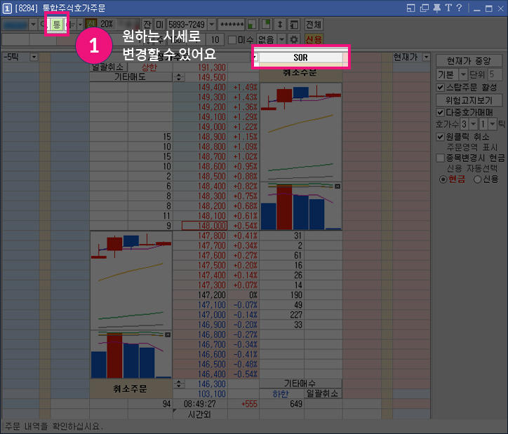Click the 현재가 중앙 button

pos(468,61)
